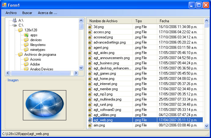Open the Buscar menu
Image resolution: width=211 pixels, height=138 pixels.
(x=27, y=13)
